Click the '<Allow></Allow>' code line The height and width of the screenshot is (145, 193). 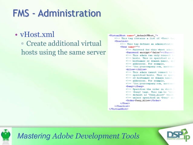pyautogui.click(x=136, y=69)
